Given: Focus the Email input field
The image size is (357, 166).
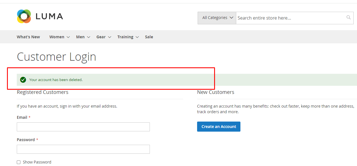Looking at the screenshot, I should pos(83,127).
